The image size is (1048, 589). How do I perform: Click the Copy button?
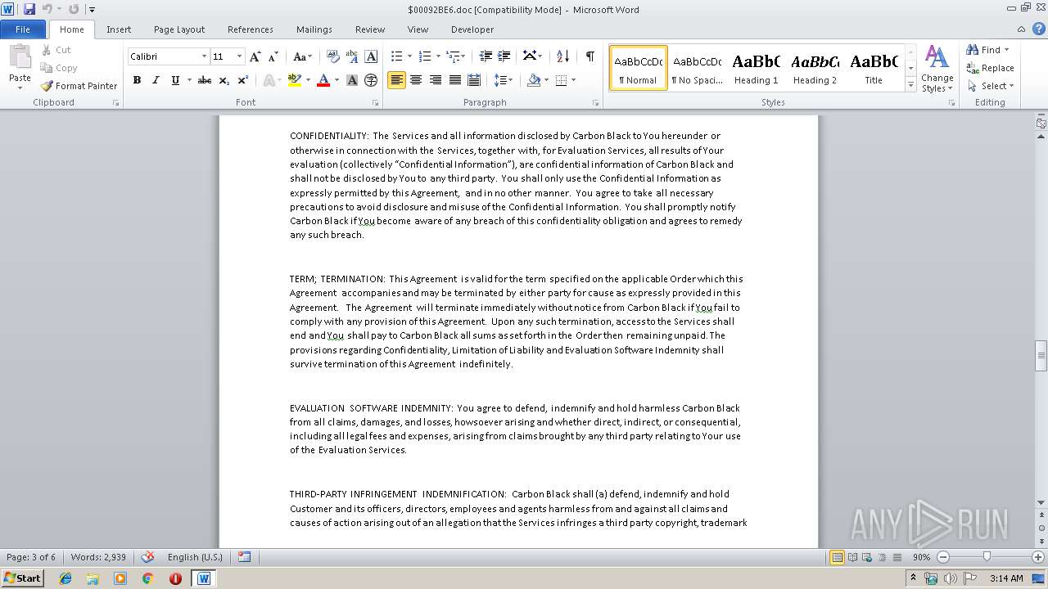point(59,68)
